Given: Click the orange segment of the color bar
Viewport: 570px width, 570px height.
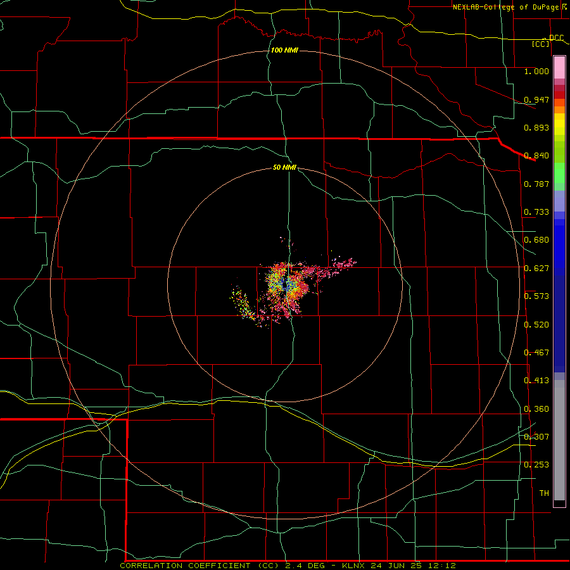Looking at the screenshot, I should tap(559, 110).
